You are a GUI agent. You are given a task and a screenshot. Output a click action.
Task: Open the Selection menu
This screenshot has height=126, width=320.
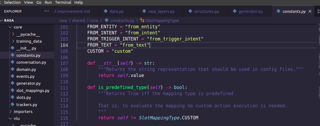12,2
